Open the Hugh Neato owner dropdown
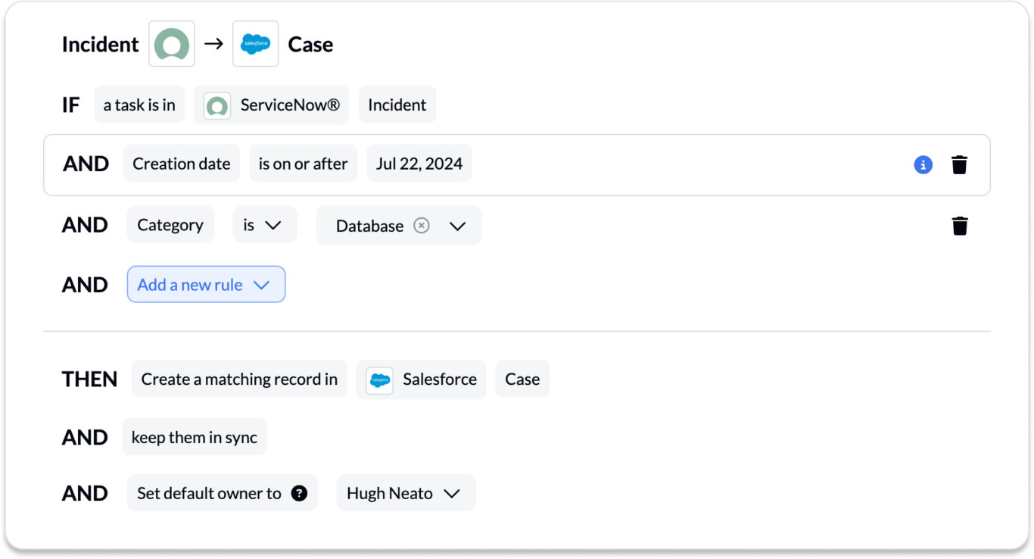 click(406, 492)
